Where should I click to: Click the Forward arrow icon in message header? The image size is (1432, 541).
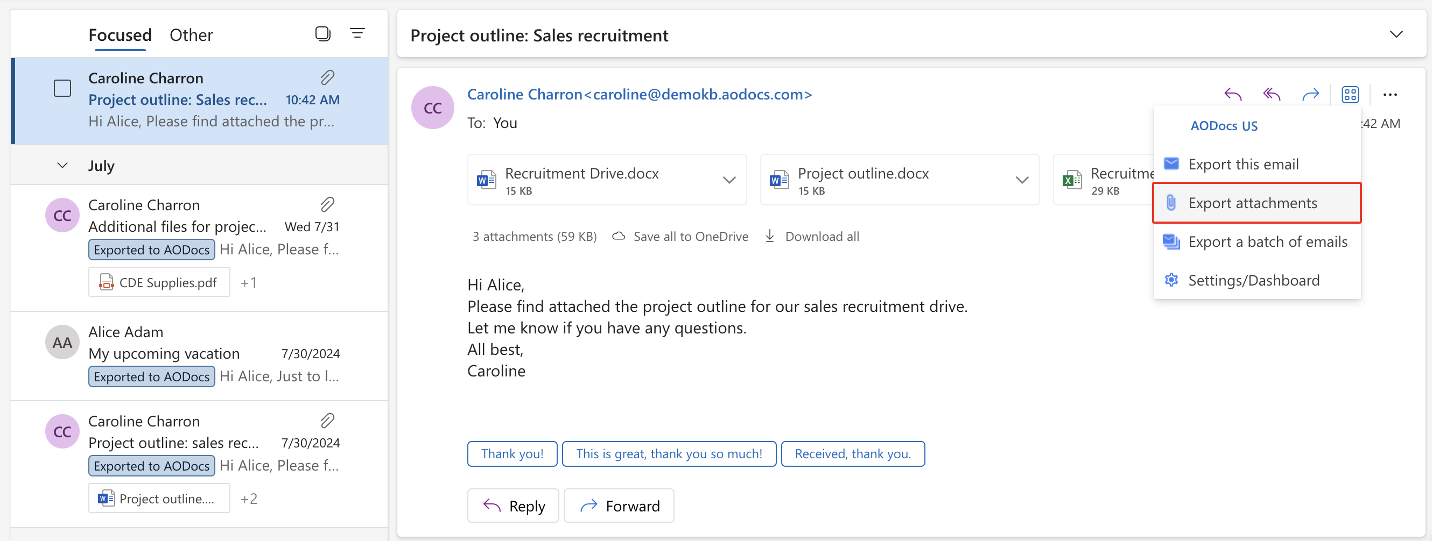click(1310, 95)
